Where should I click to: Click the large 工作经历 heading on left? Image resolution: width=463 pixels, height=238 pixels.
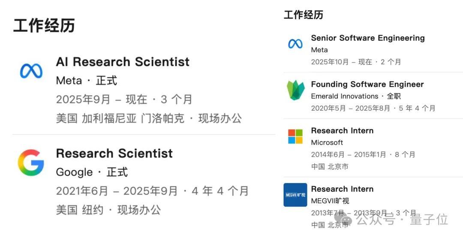point(44,25)
